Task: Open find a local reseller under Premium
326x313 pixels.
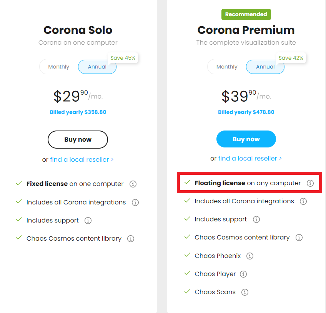Action: tap(250, 159)
